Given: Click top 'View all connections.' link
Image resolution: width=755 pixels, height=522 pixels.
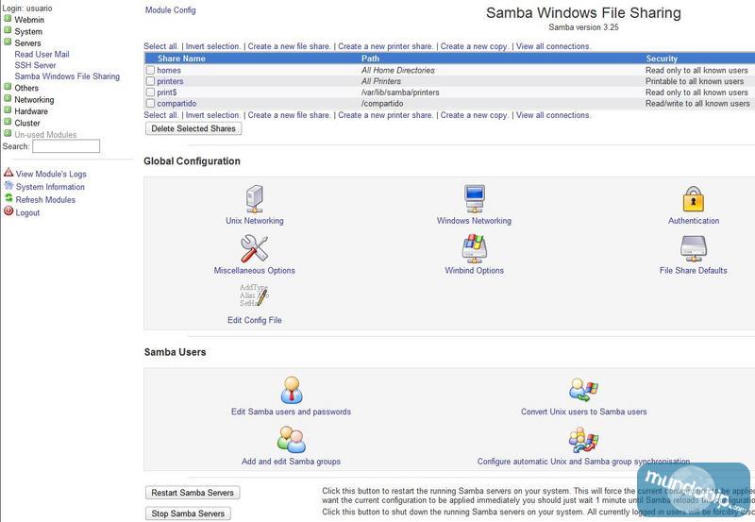Looking at the screenshot, I should click(x=553, y=46).
